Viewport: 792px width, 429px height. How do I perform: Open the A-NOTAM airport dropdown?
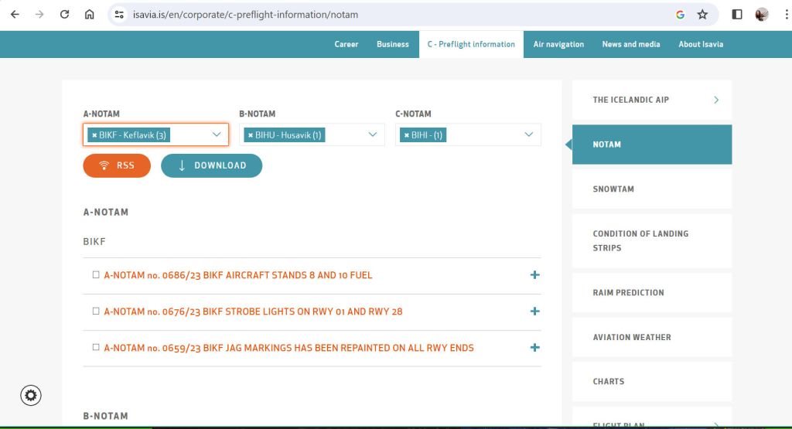[217, 134]
